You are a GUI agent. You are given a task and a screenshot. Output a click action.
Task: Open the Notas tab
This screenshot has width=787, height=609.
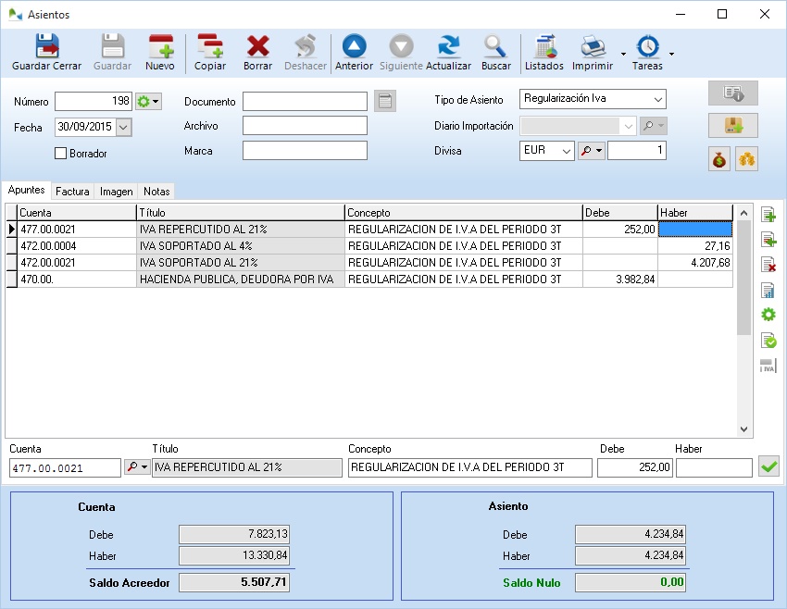pyautogui.click(x=156, y=192)
